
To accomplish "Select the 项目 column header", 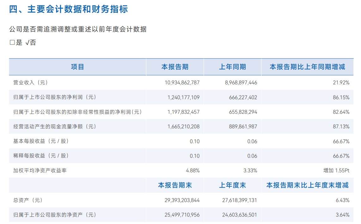I will coord(77,67).
